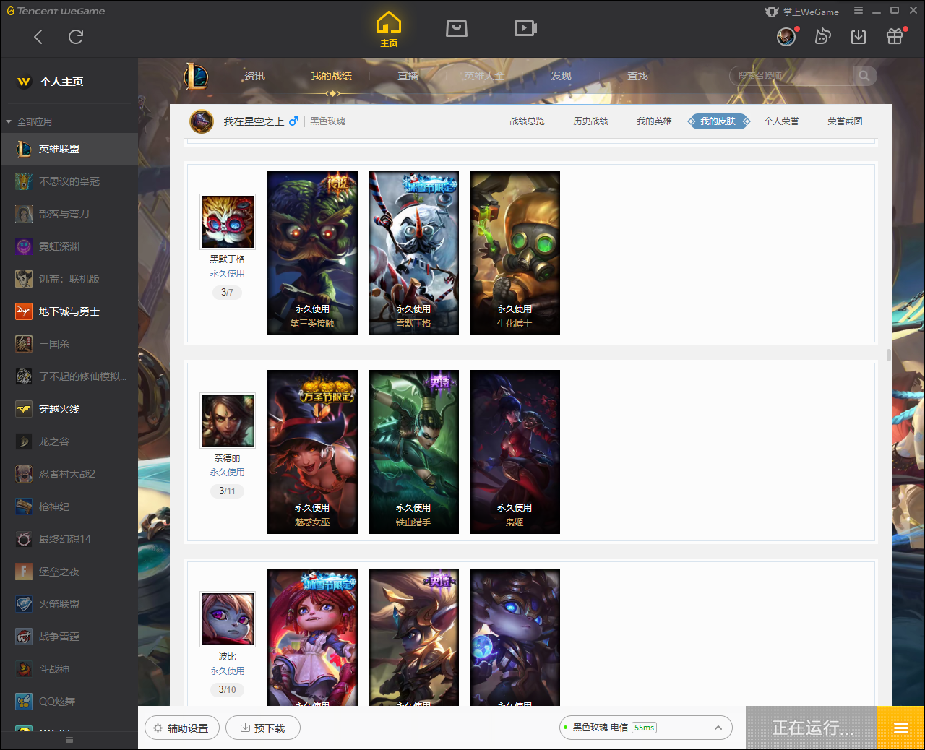Select 最终幻想14 in the sidebar

pos(69,539)
